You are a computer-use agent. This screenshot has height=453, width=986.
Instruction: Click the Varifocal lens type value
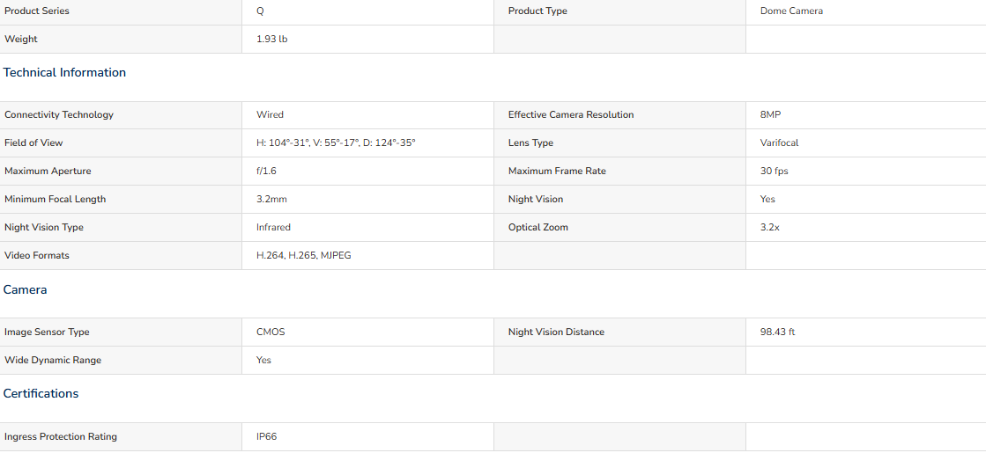779,143
